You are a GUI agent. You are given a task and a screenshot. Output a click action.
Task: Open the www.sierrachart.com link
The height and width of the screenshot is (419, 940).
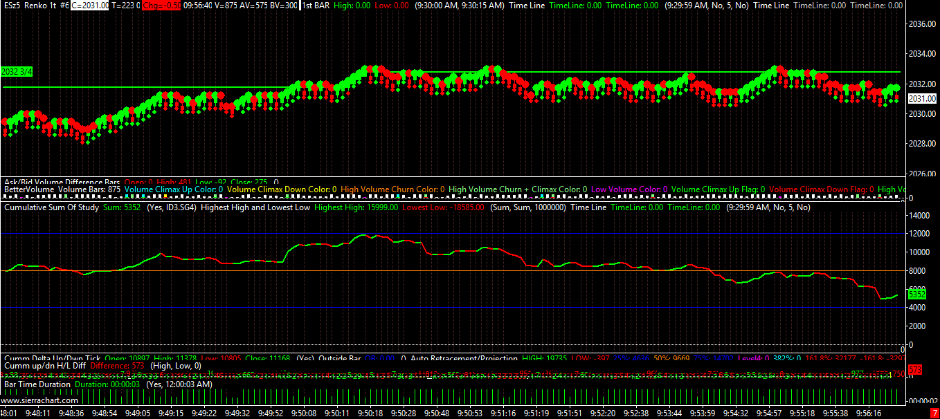coord(40,400)
